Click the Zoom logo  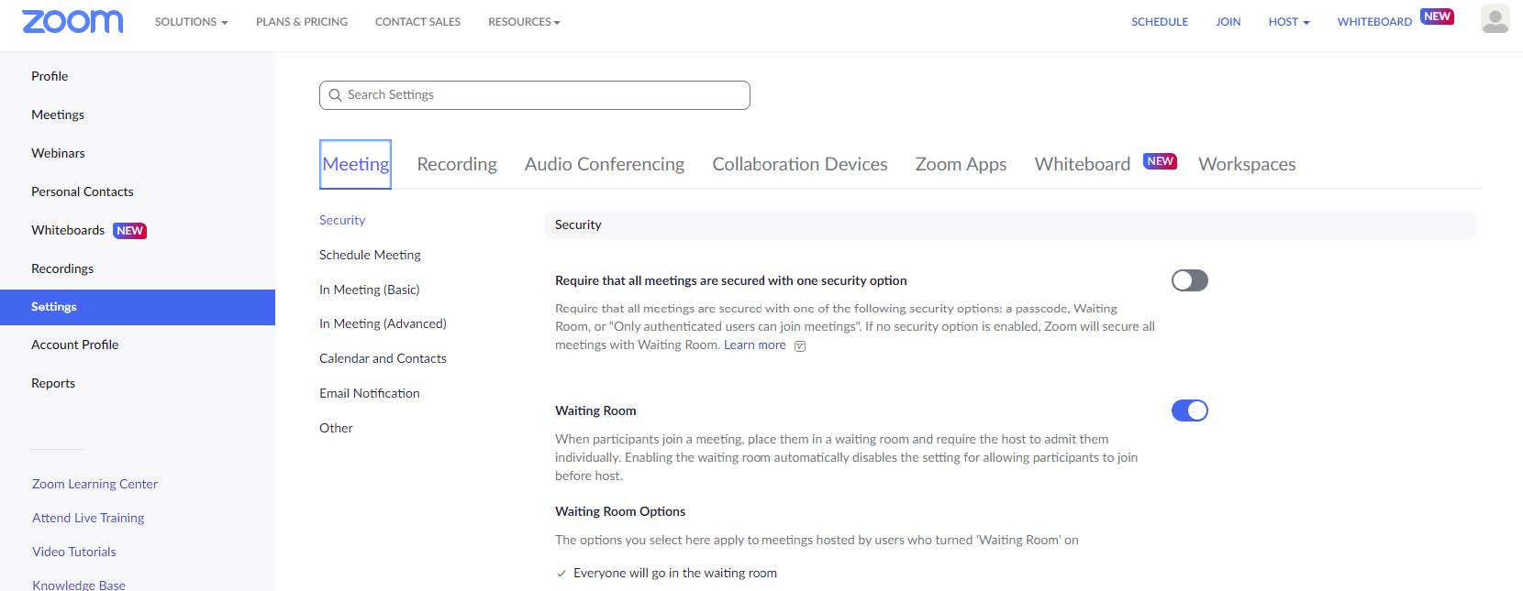(72, 22)
